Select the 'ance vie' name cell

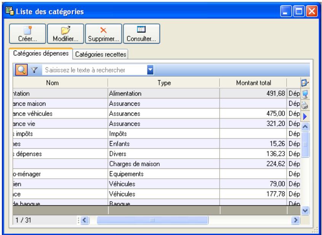point(60,124)
